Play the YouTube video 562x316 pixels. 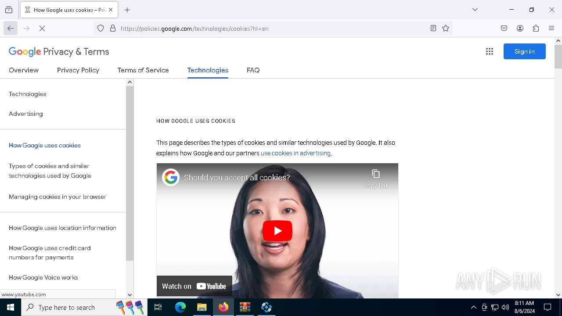click(277, 231)
